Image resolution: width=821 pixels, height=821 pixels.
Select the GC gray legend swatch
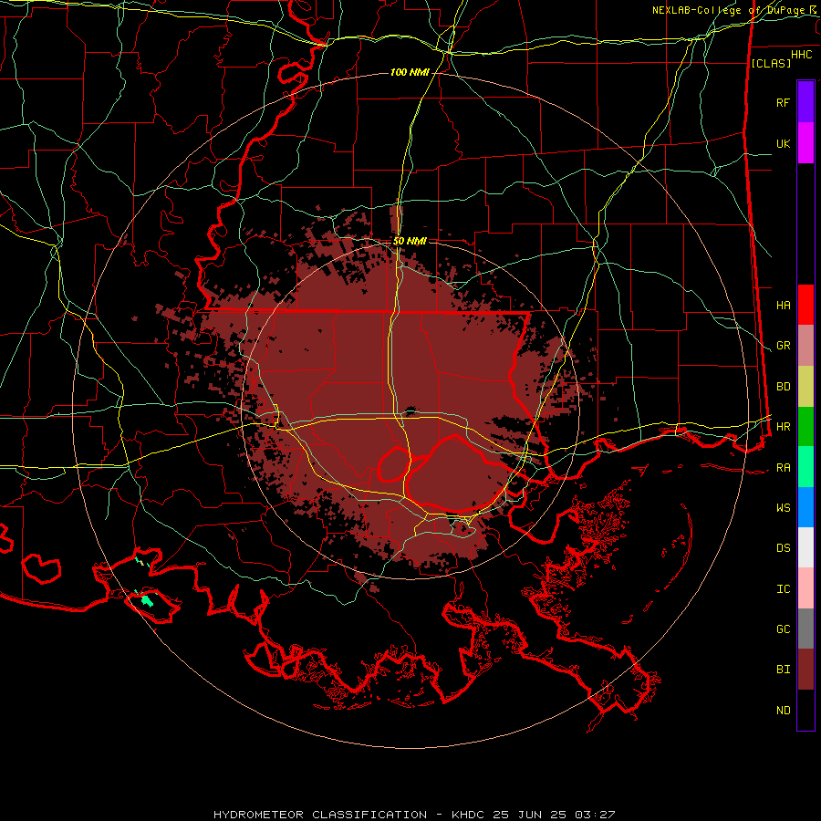pos(805,629)
